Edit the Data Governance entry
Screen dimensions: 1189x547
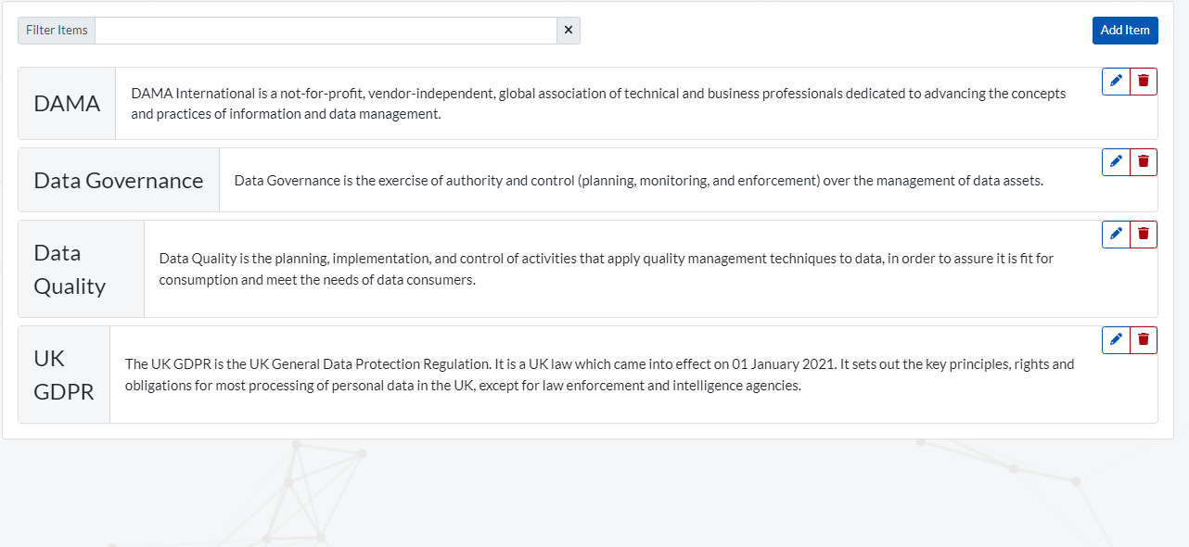tap(1116, 162)
